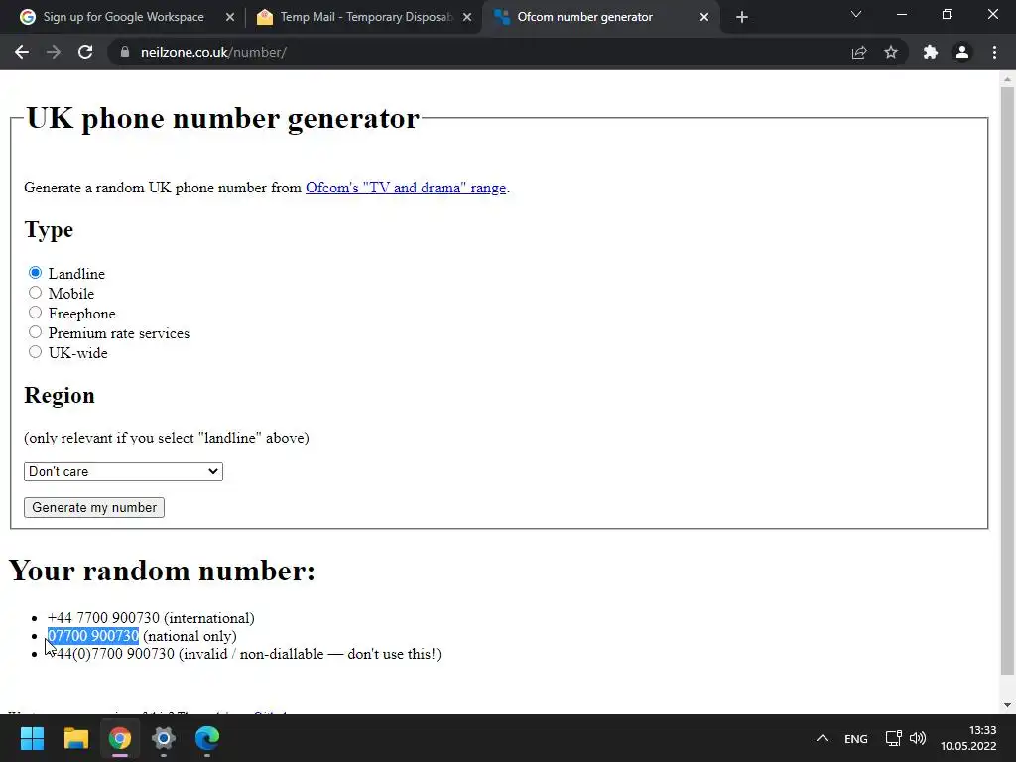
Task: Open Chrome three-dot menu
Action: click(x=994, y=52)
